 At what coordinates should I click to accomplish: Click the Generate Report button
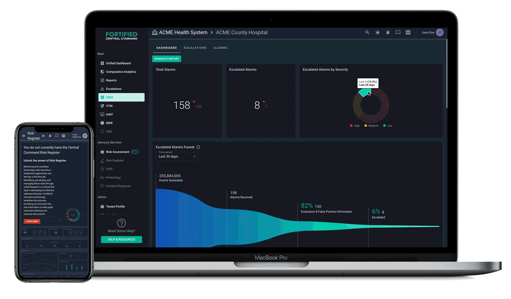point(167,59)
